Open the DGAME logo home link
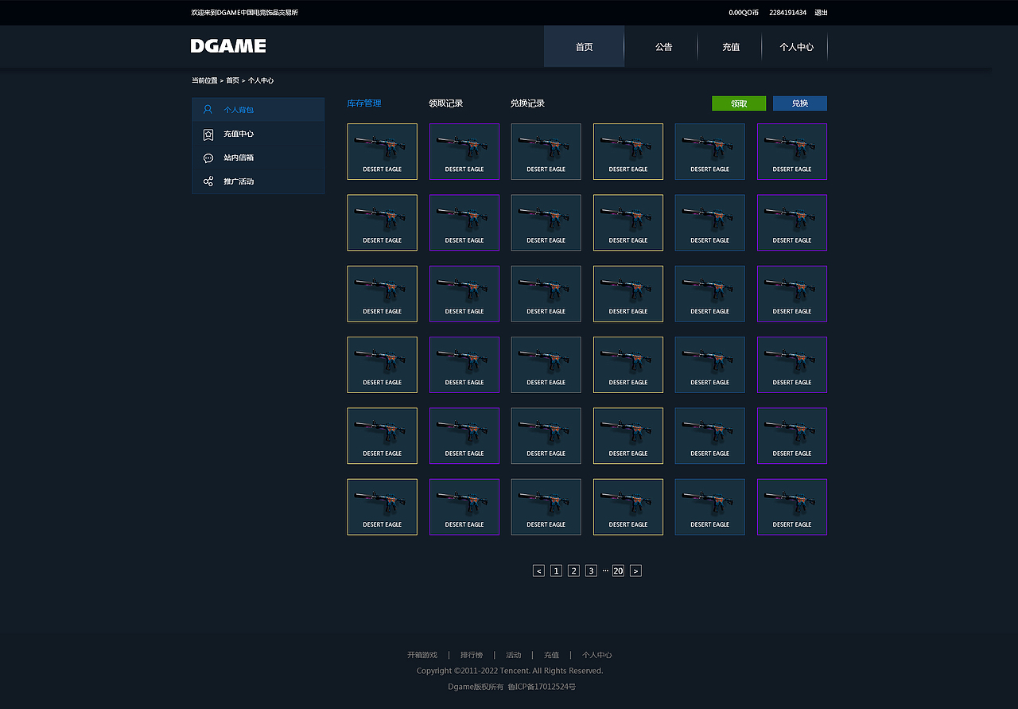The image size is (1018, 709). point(228,46)
